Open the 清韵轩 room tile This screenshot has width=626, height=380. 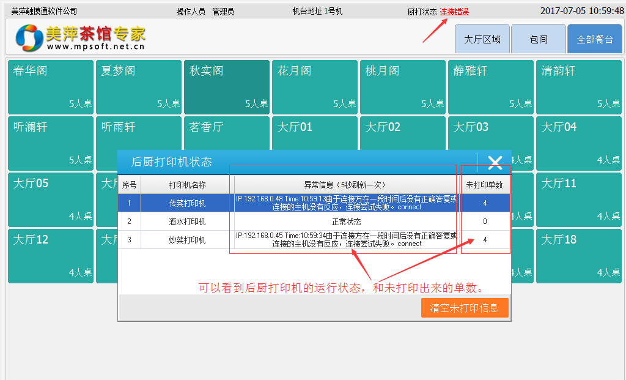[x=579, y=87]
